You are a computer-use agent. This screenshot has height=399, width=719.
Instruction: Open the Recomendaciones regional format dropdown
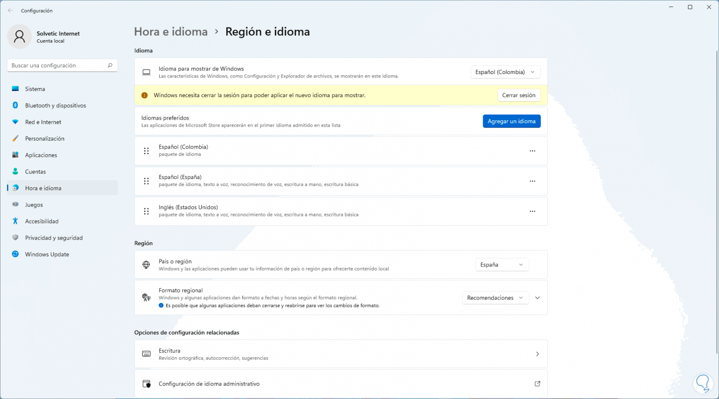[495, 298]
